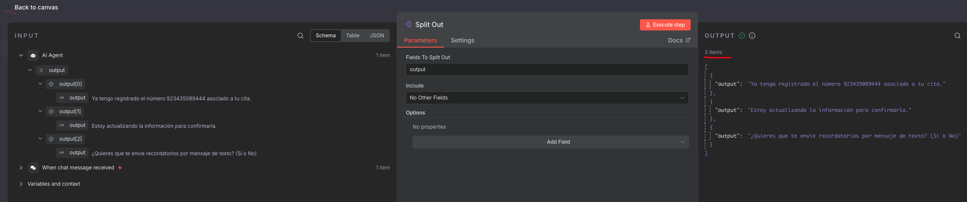Click the output info circle icon
Viewport: 967px width, 202px height.
752,36
